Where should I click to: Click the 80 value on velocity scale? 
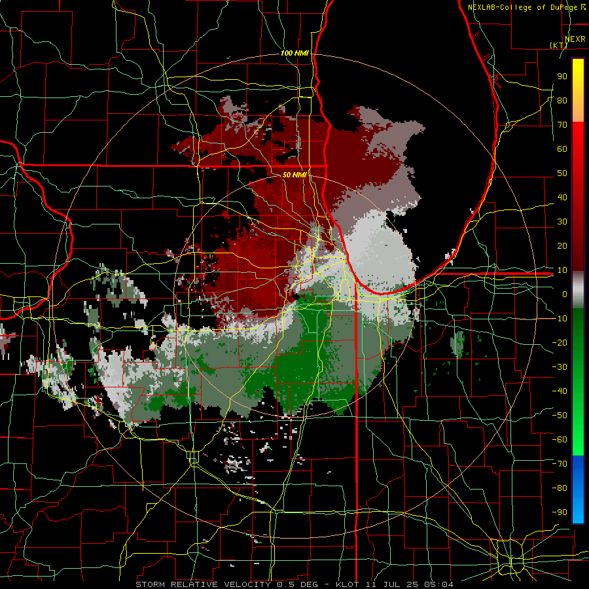pyautogui.click(x=562, y=101)
